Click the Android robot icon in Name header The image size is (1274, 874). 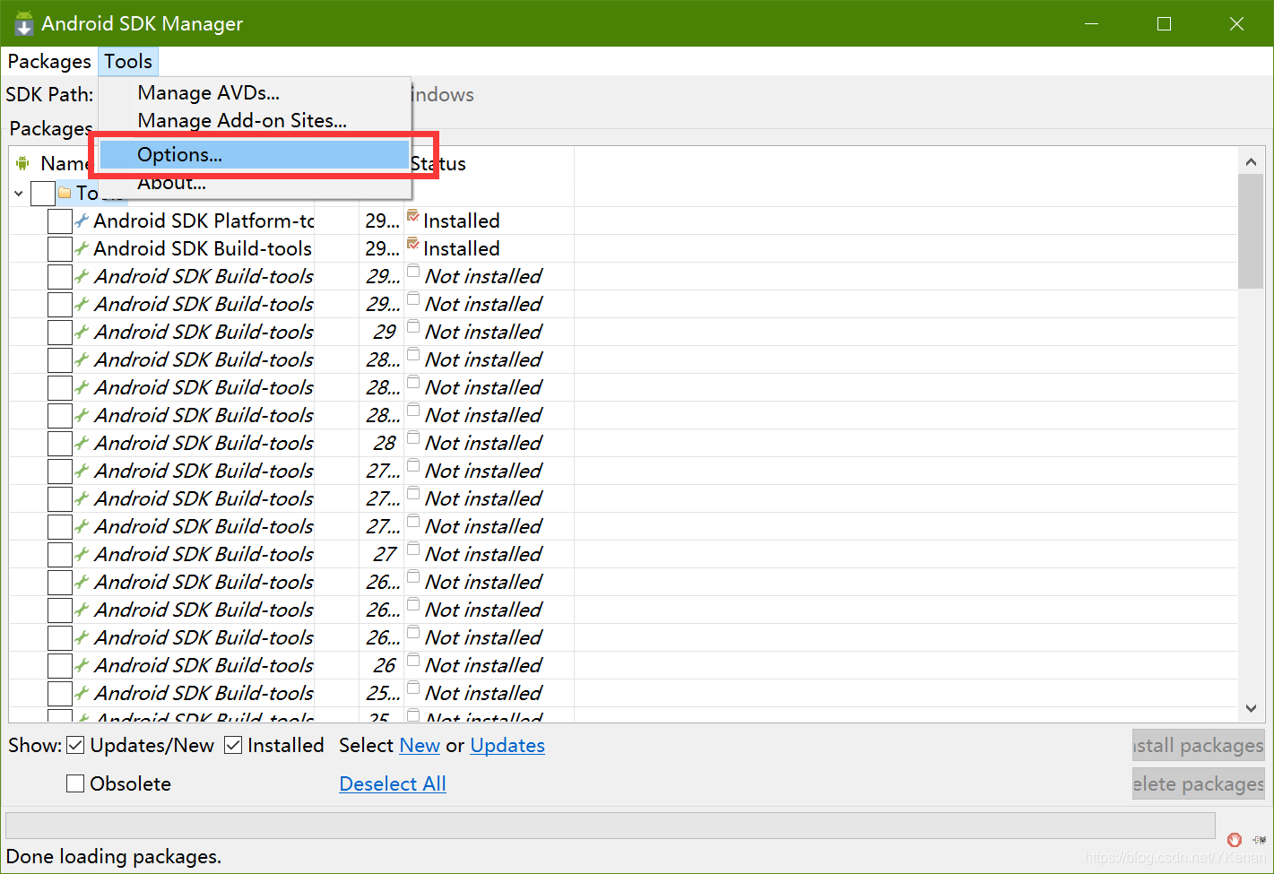click(23, 163)
